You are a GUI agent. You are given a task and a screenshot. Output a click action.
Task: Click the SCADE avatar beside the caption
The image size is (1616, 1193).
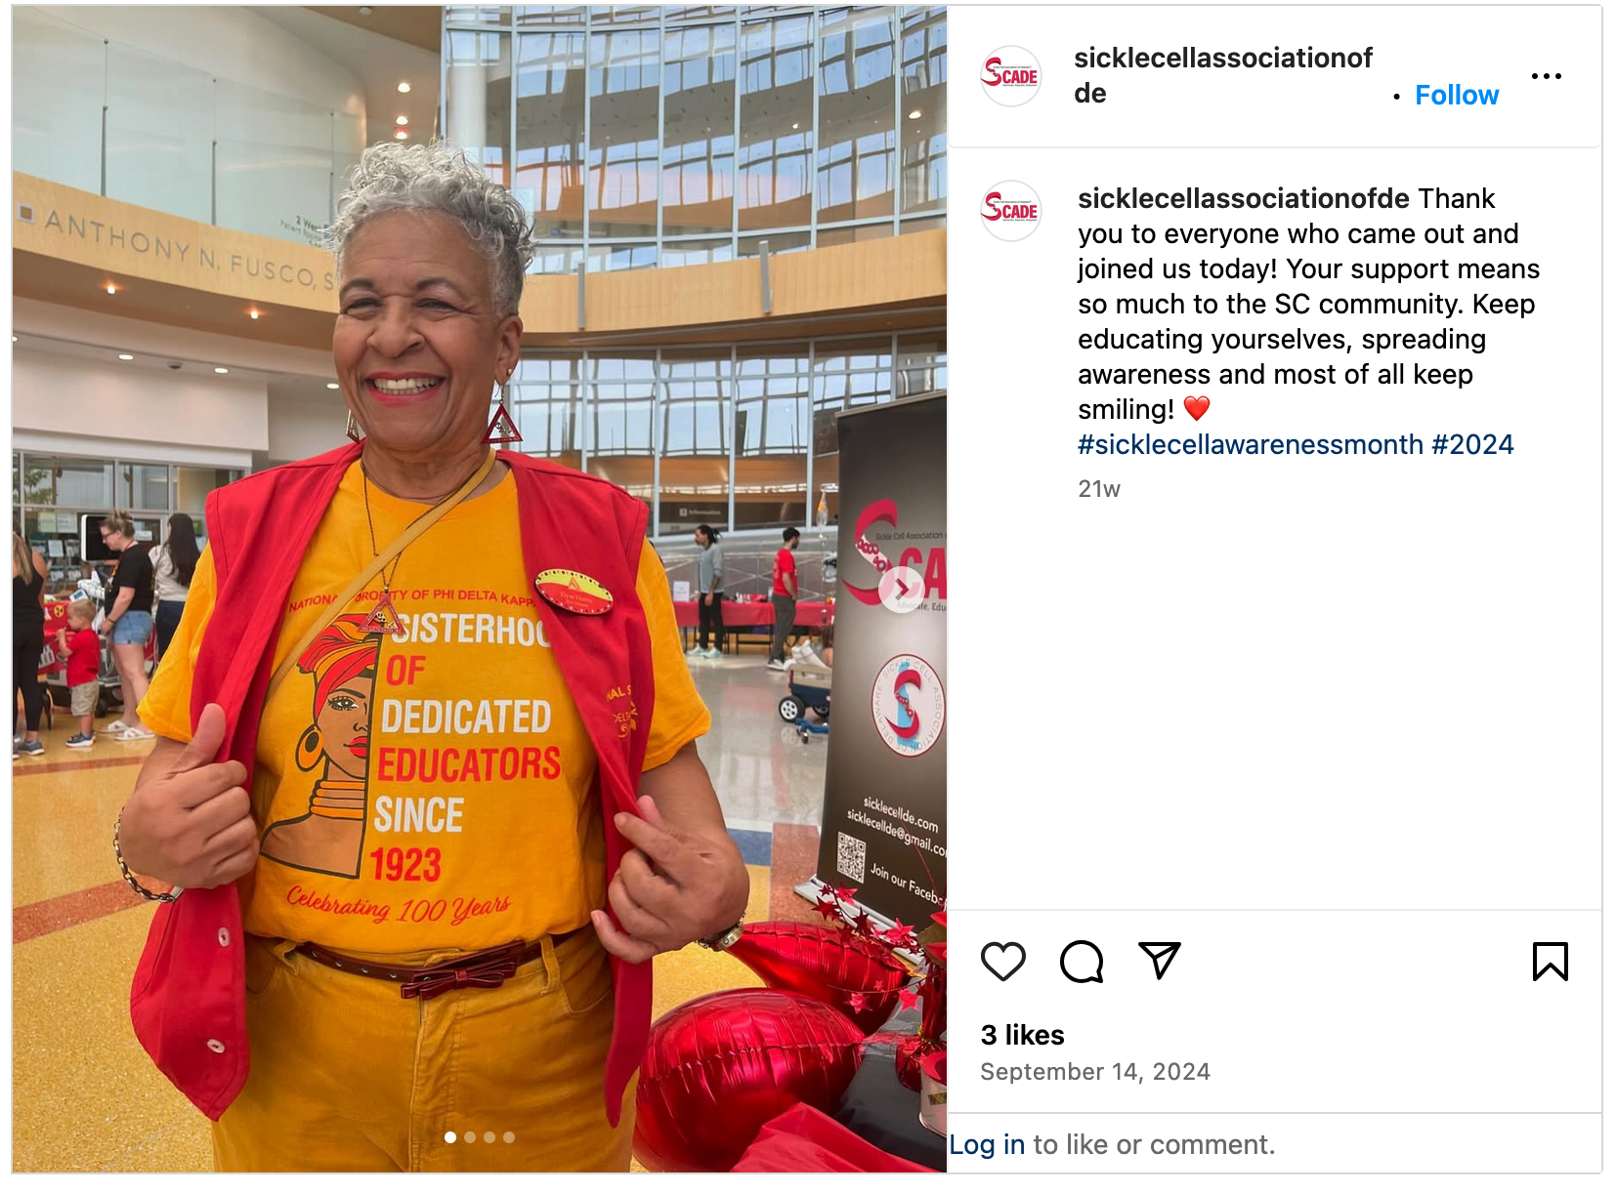pos(1011,211)
